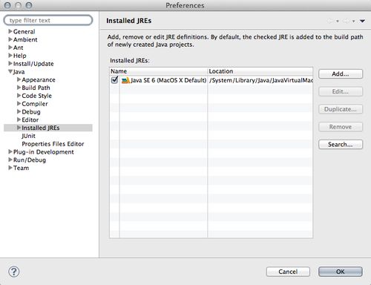Expand the General preferences category
Viewport: 371px width, 285px height.
coord(10,31)
